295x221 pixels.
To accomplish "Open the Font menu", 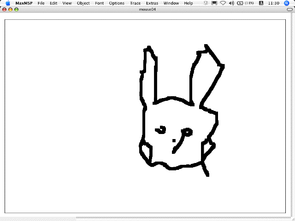I will click(x=99, y=3).
